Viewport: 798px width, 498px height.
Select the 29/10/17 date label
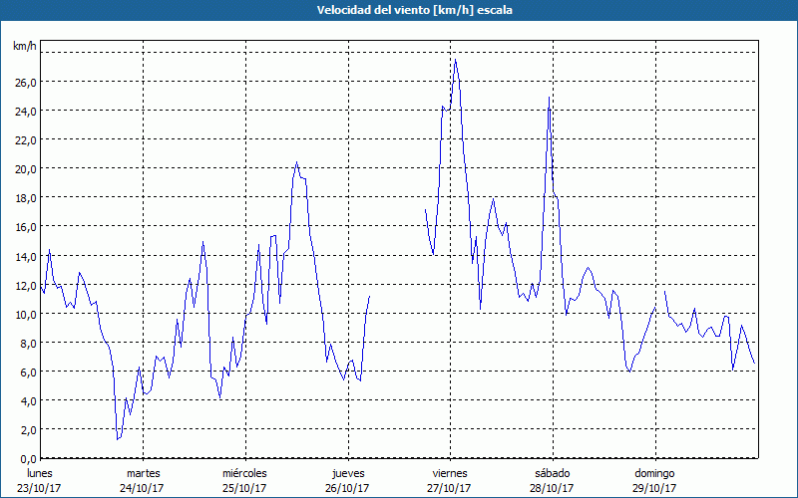pos(654,488)
